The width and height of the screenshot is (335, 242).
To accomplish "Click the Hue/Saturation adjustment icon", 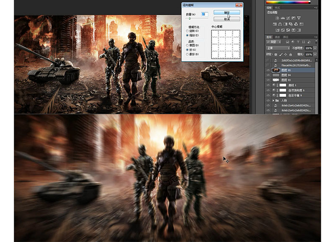I will tap(280, 24).
